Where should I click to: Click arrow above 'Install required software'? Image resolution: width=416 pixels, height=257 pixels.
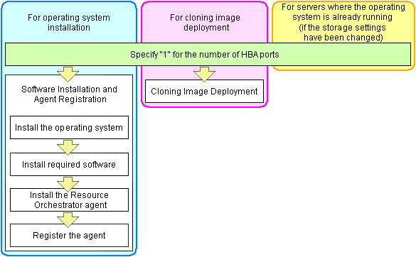point(68,148)
